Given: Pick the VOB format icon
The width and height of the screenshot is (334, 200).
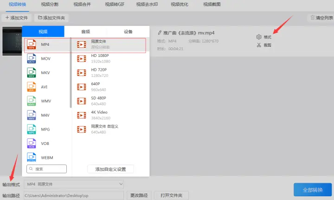Looking at the screenshot, I should [x=32, y=143].
